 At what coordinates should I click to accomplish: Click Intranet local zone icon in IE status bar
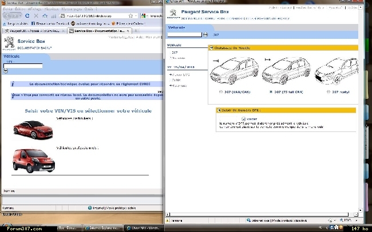click(x=248, y=221)
